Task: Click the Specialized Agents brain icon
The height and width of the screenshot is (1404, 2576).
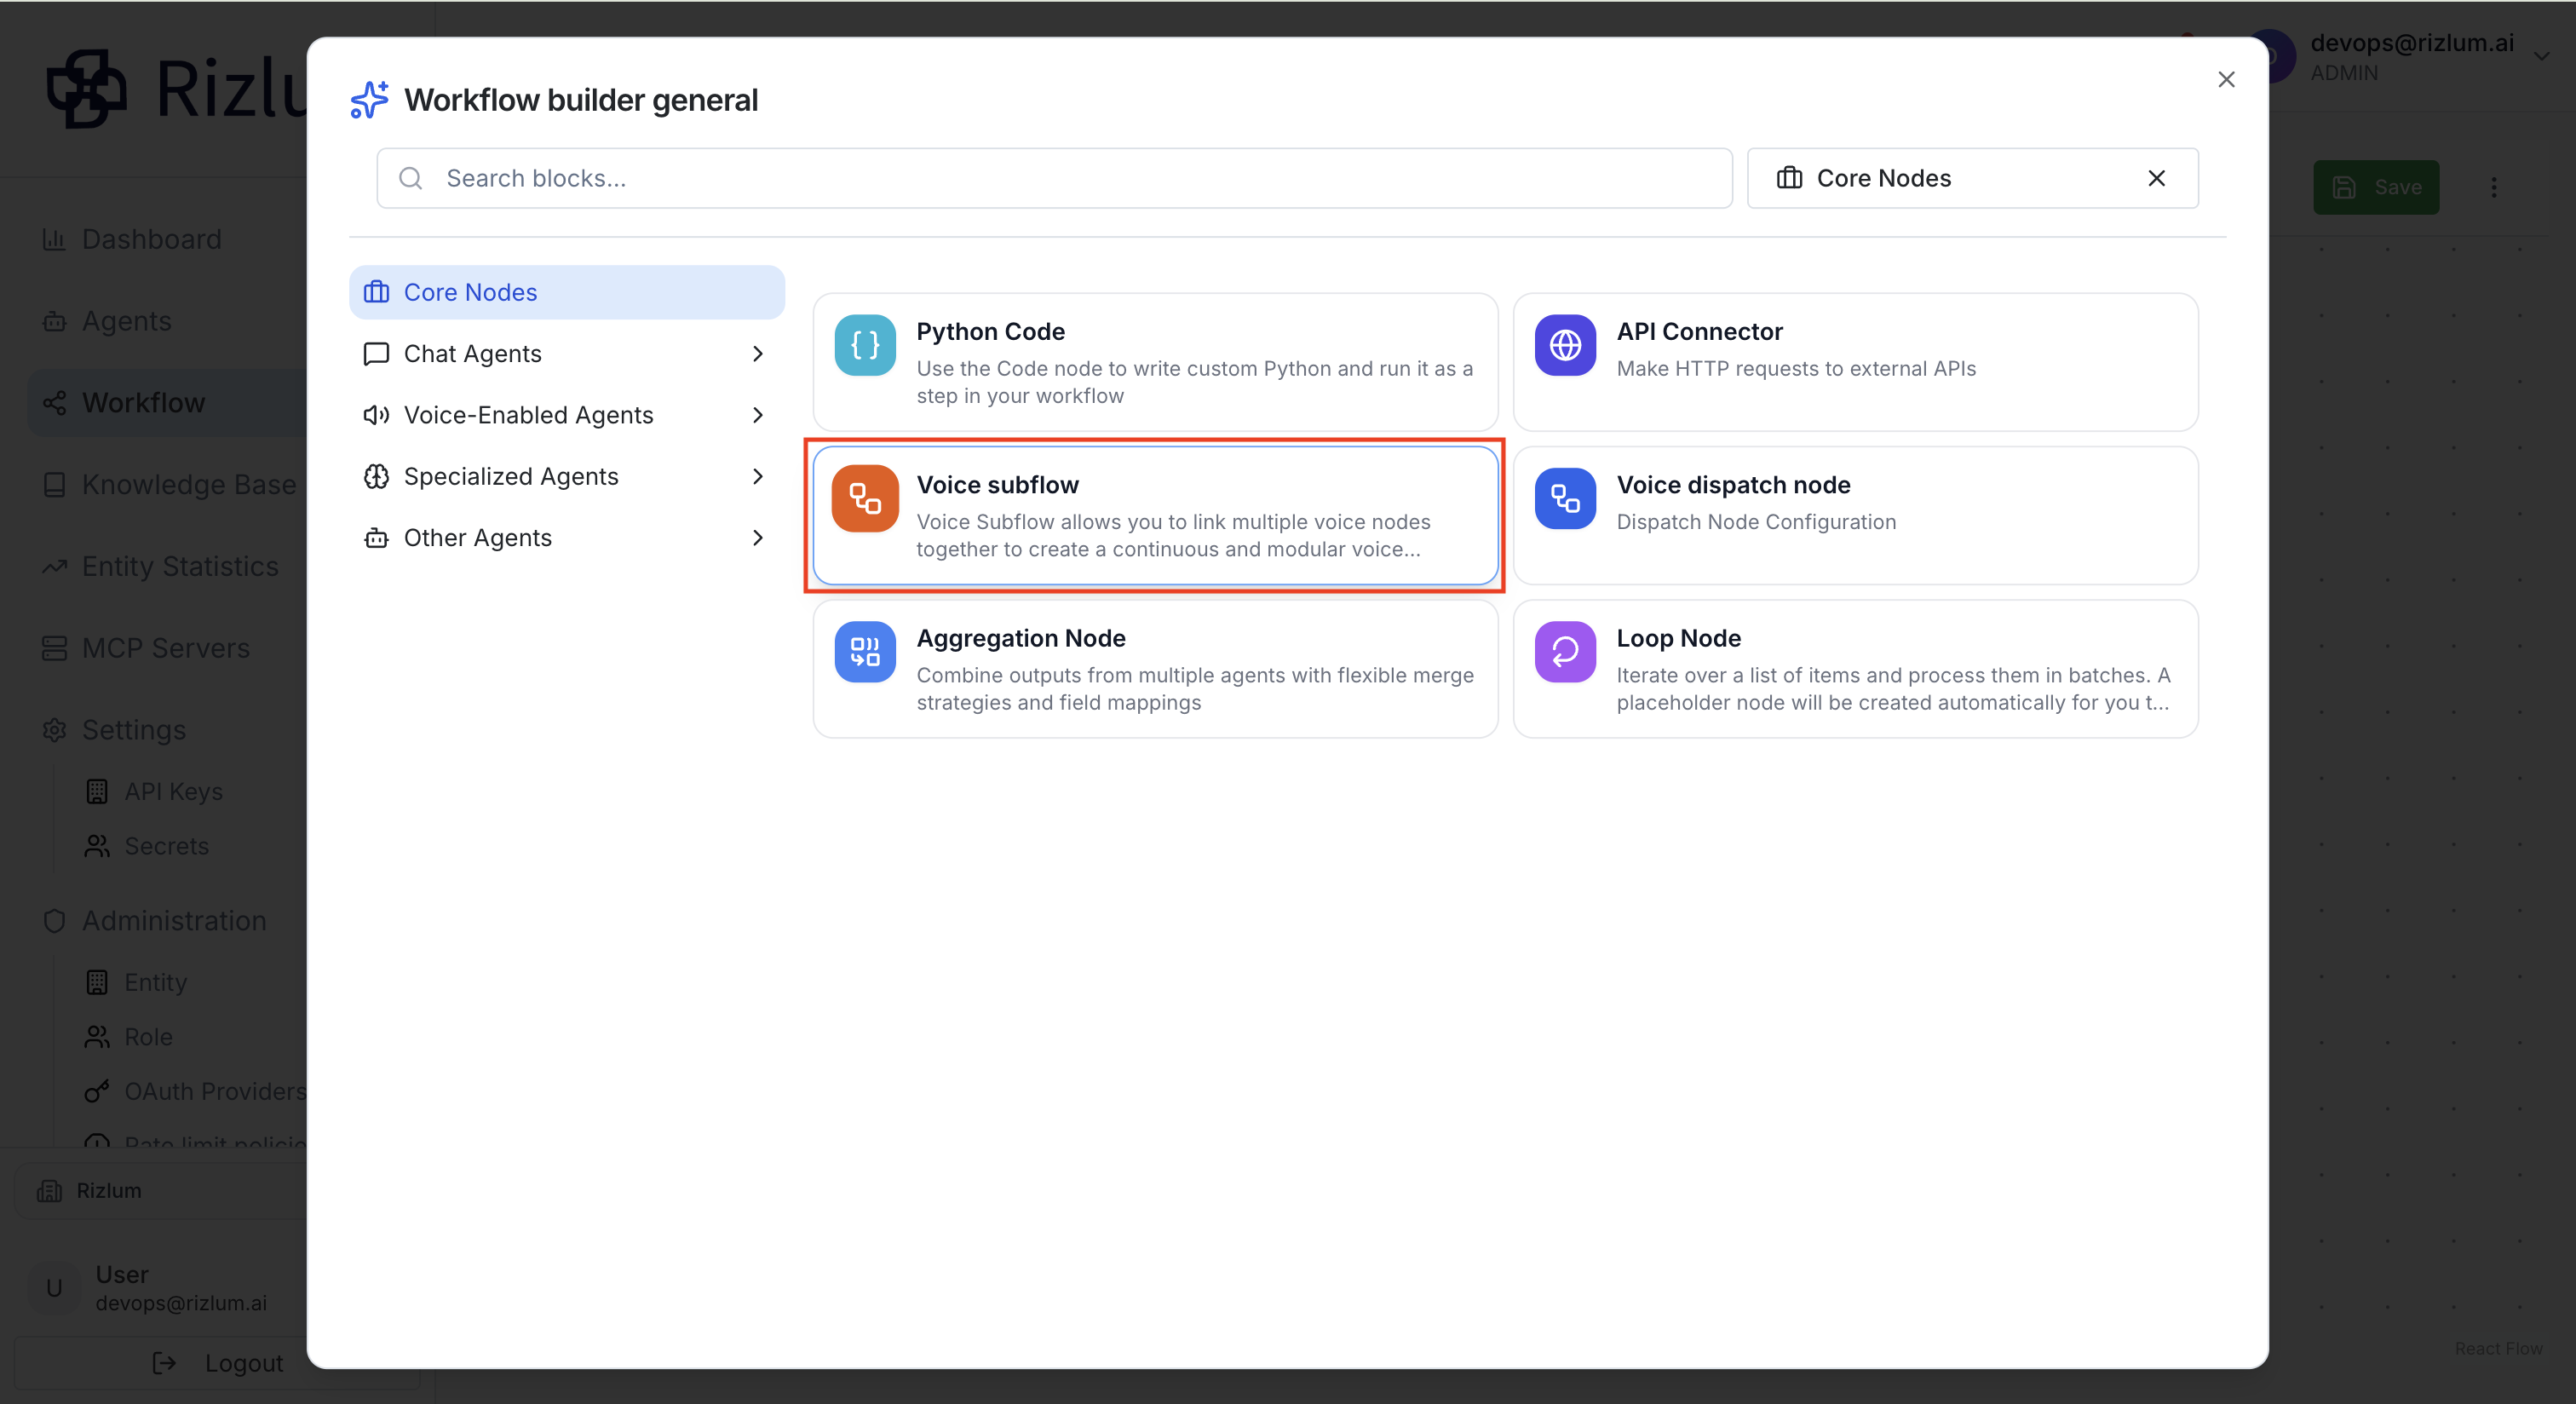Action: click(376, 476)
